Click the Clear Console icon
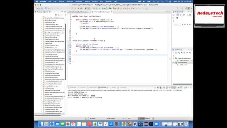227x128 pixels. point(164,87)
